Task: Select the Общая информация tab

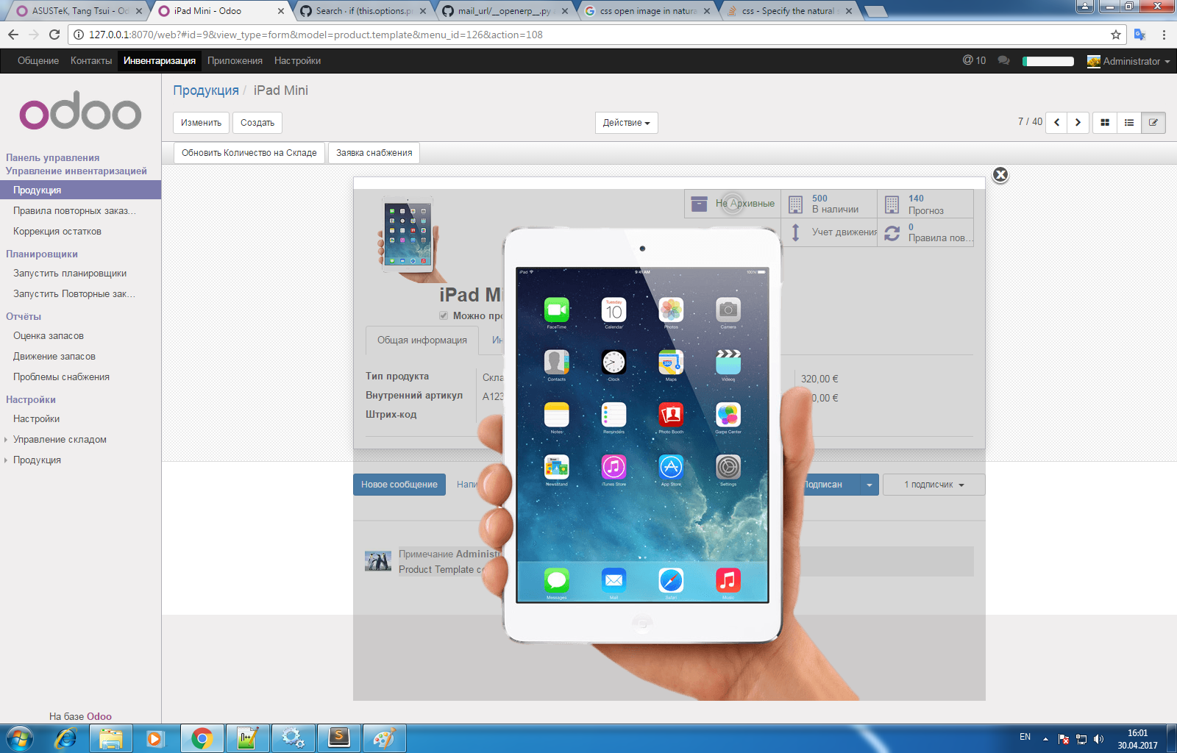Action: (x=422, y=340)
